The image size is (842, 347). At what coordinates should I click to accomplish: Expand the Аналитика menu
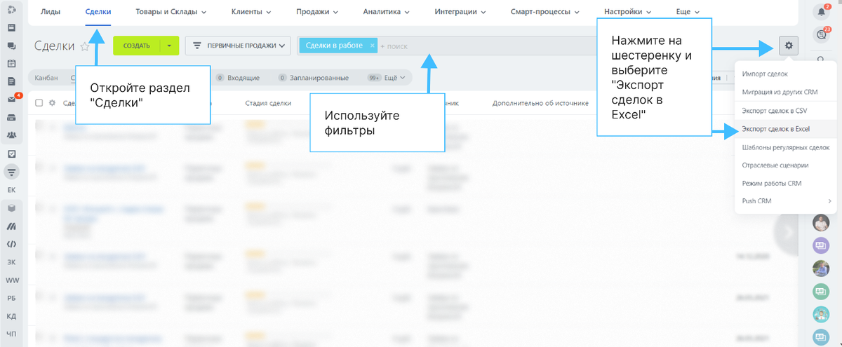[387, 12]
